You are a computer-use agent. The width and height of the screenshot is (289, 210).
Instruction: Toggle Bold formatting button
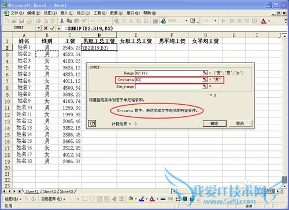(223, 21)
